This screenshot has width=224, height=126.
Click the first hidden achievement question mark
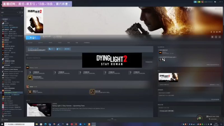tap(30, 73)
